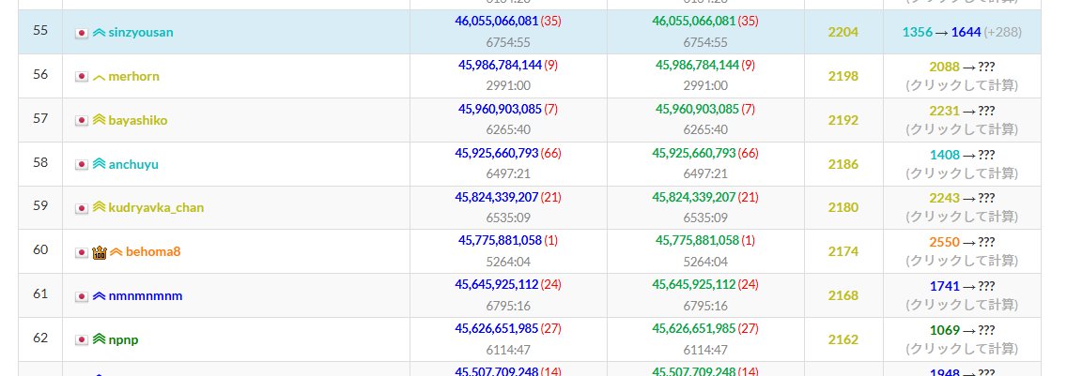Click the Japan flag beside nmnmnmnm
The width and height of the screenshot is (1067, 376).
click(82, 296)
